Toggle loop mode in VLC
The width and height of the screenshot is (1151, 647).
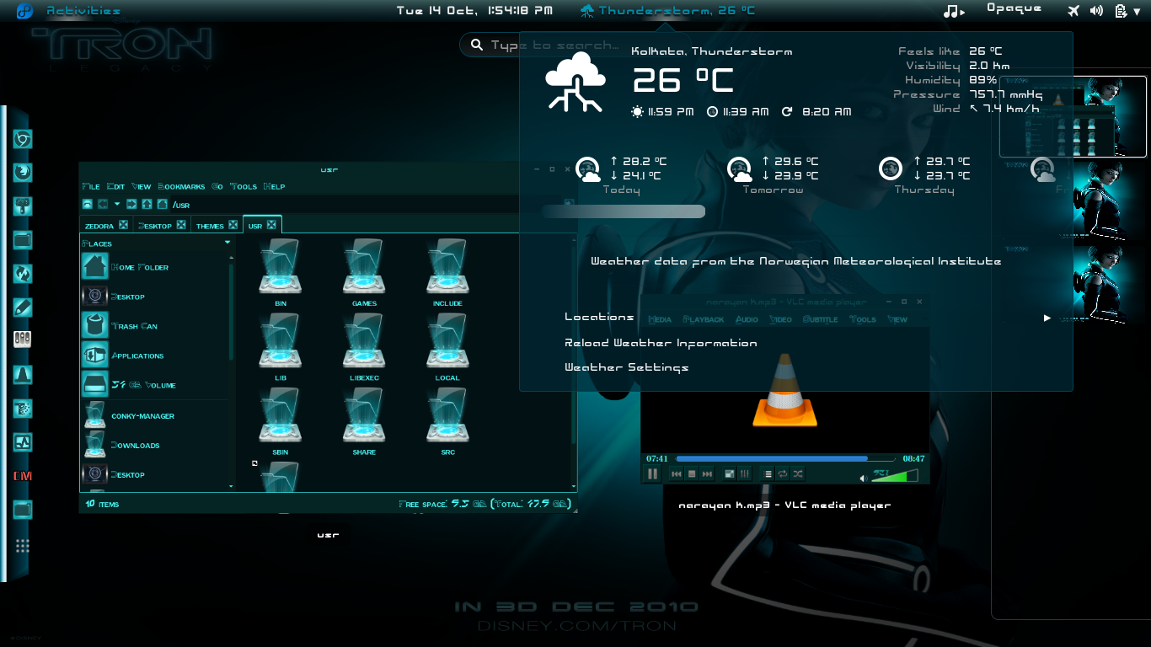pyautogui.click(x=783, y=474)
